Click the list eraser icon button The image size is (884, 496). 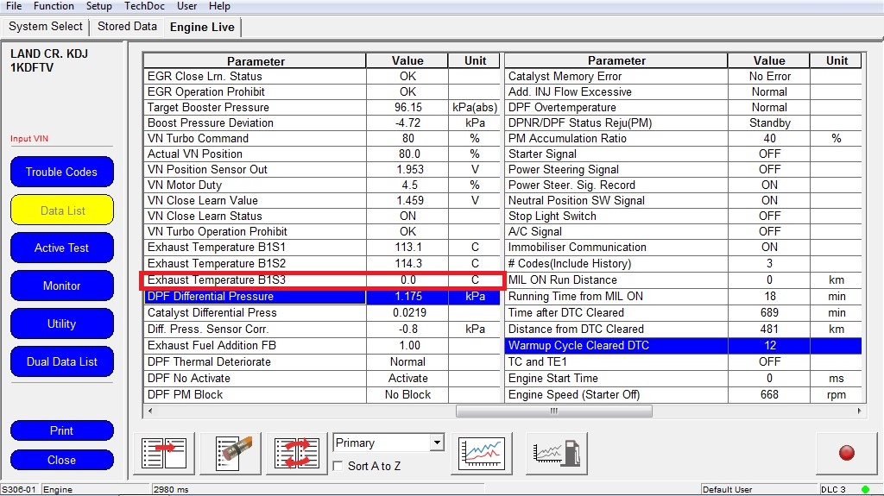point(230,454)
